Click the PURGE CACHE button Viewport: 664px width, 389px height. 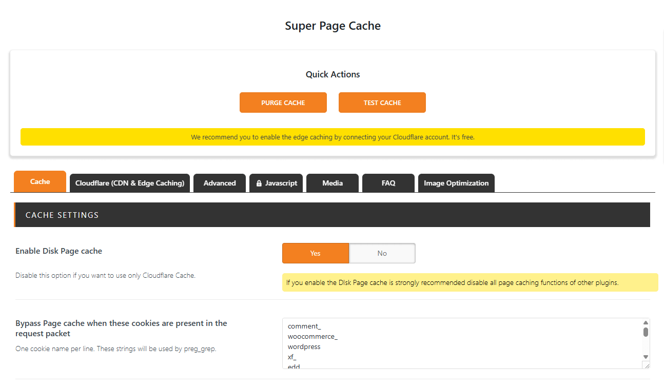pyautogui.click(x=283, y=103)
